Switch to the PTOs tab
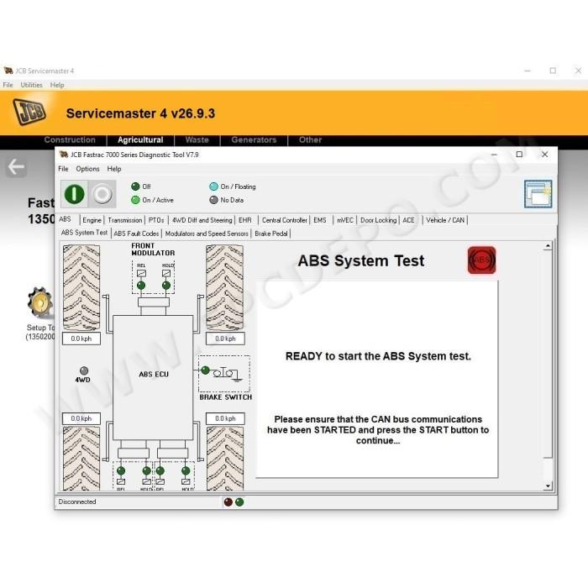588x588 pixels. click(x=156, y=220)
